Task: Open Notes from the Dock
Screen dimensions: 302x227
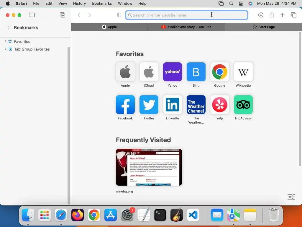Action: point(250,215)
